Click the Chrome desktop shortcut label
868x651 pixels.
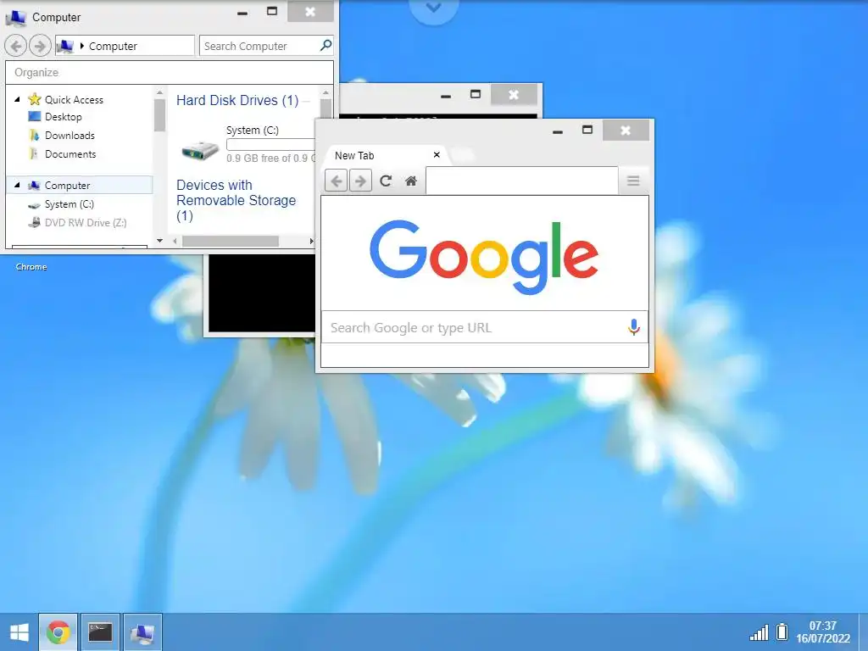31,267
